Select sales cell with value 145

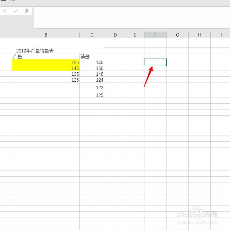click(92, 62)
